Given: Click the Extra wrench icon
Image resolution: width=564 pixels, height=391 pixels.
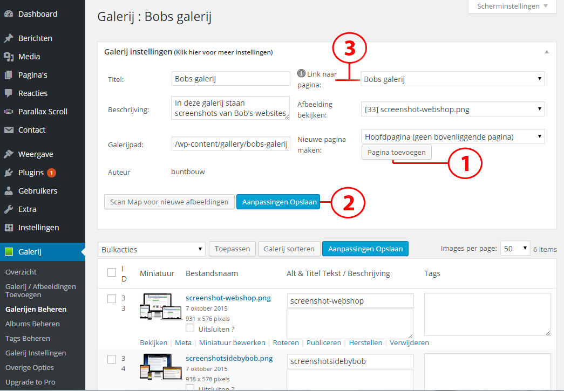Looking at the screenshot, I should click(9, 209).
